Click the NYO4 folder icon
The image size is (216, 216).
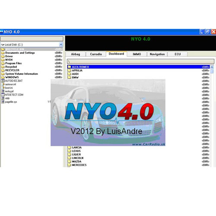point(3,60)
